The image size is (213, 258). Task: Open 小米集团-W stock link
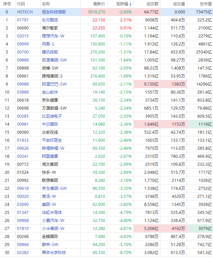(53, 229)
